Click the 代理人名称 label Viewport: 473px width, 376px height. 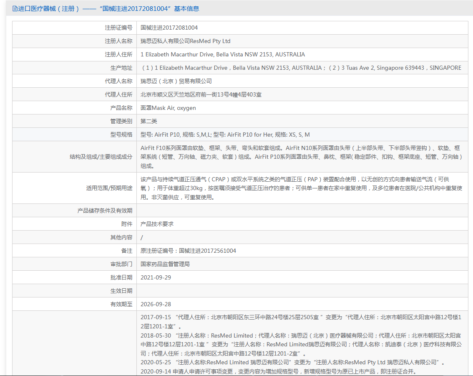click(118, 81)
